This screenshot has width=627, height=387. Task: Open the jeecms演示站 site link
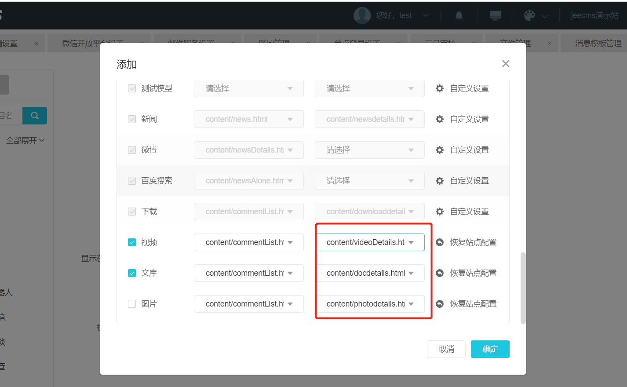click(594, 15)
